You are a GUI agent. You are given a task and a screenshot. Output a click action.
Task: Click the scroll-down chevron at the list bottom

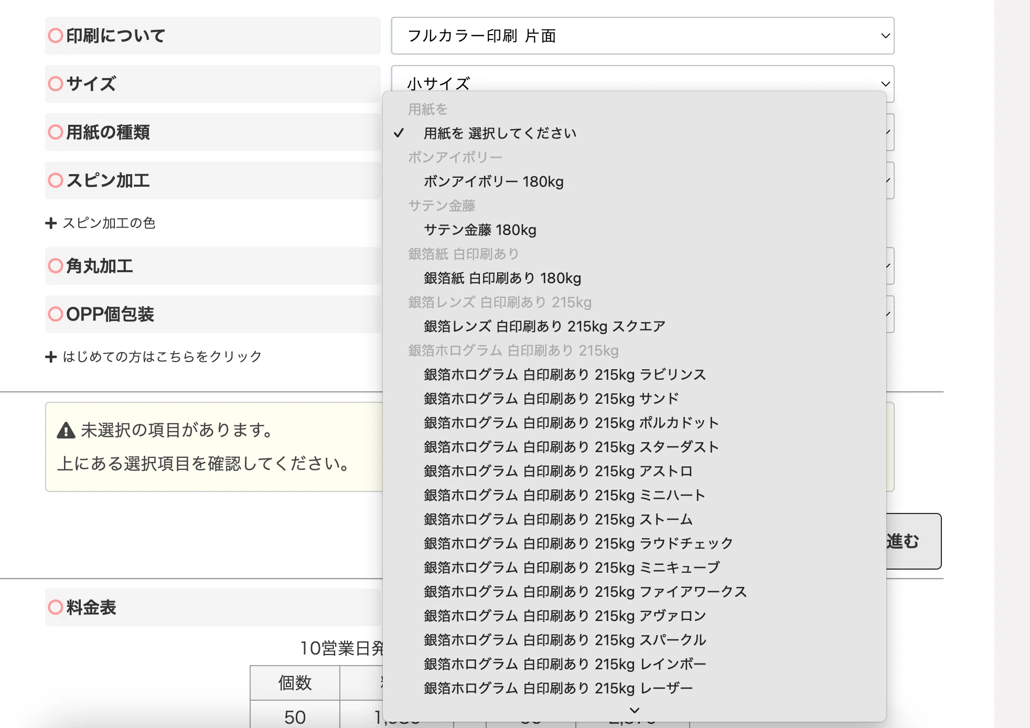coord(635,710)
